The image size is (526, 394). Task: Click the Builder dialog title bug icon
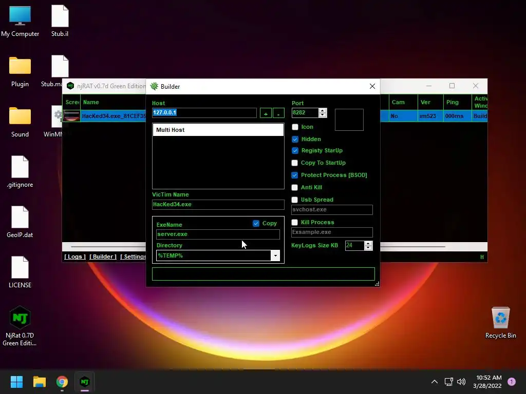coord(154,86)
